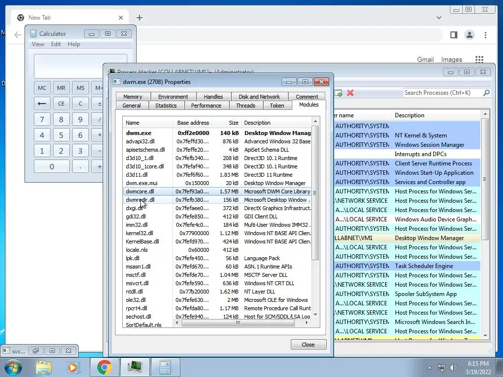Select the Windows Session Manager process row

407,145
